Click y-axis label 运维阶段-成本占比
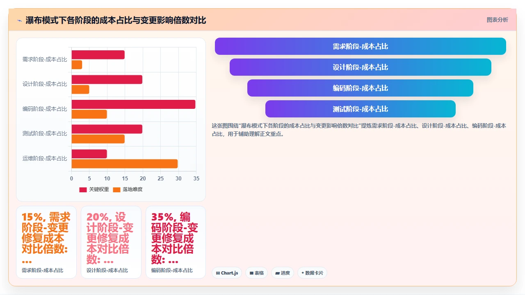Image resolution: width=525 pixels, height=295 pixels. 45,158
